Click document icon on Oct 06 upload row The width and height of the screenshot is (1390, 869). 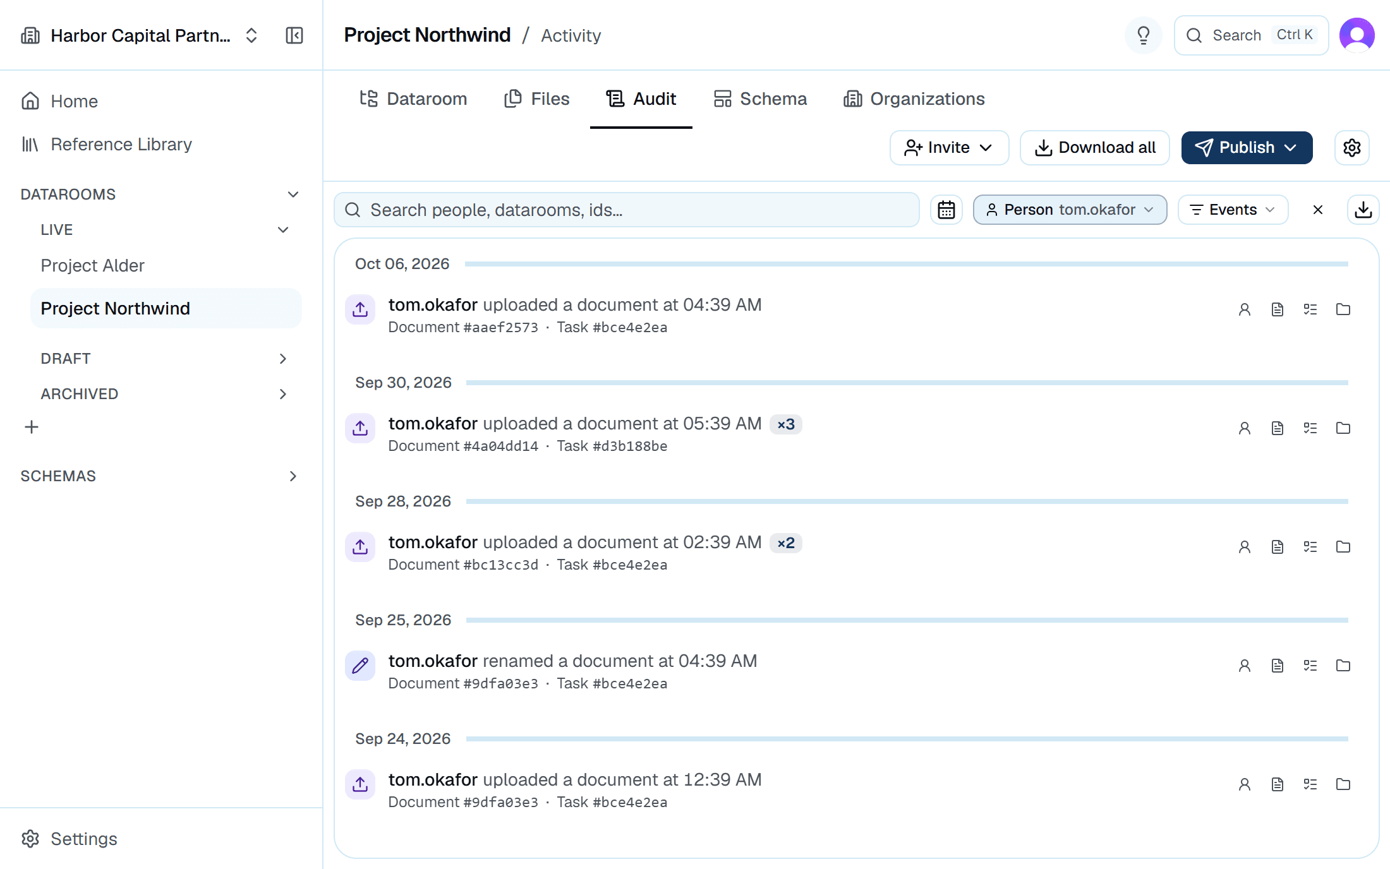point(1277,309)
